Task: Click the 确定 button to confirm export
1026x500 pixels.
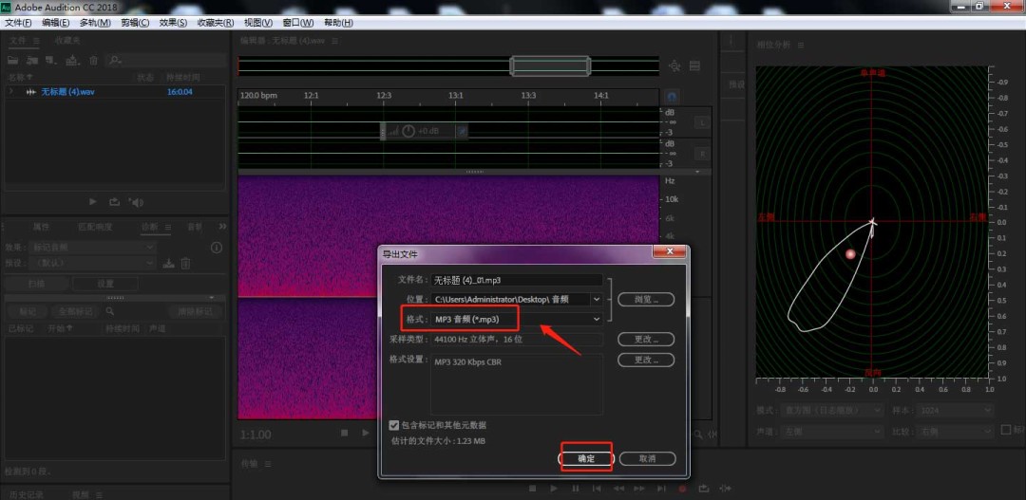Action: (586, 458)
